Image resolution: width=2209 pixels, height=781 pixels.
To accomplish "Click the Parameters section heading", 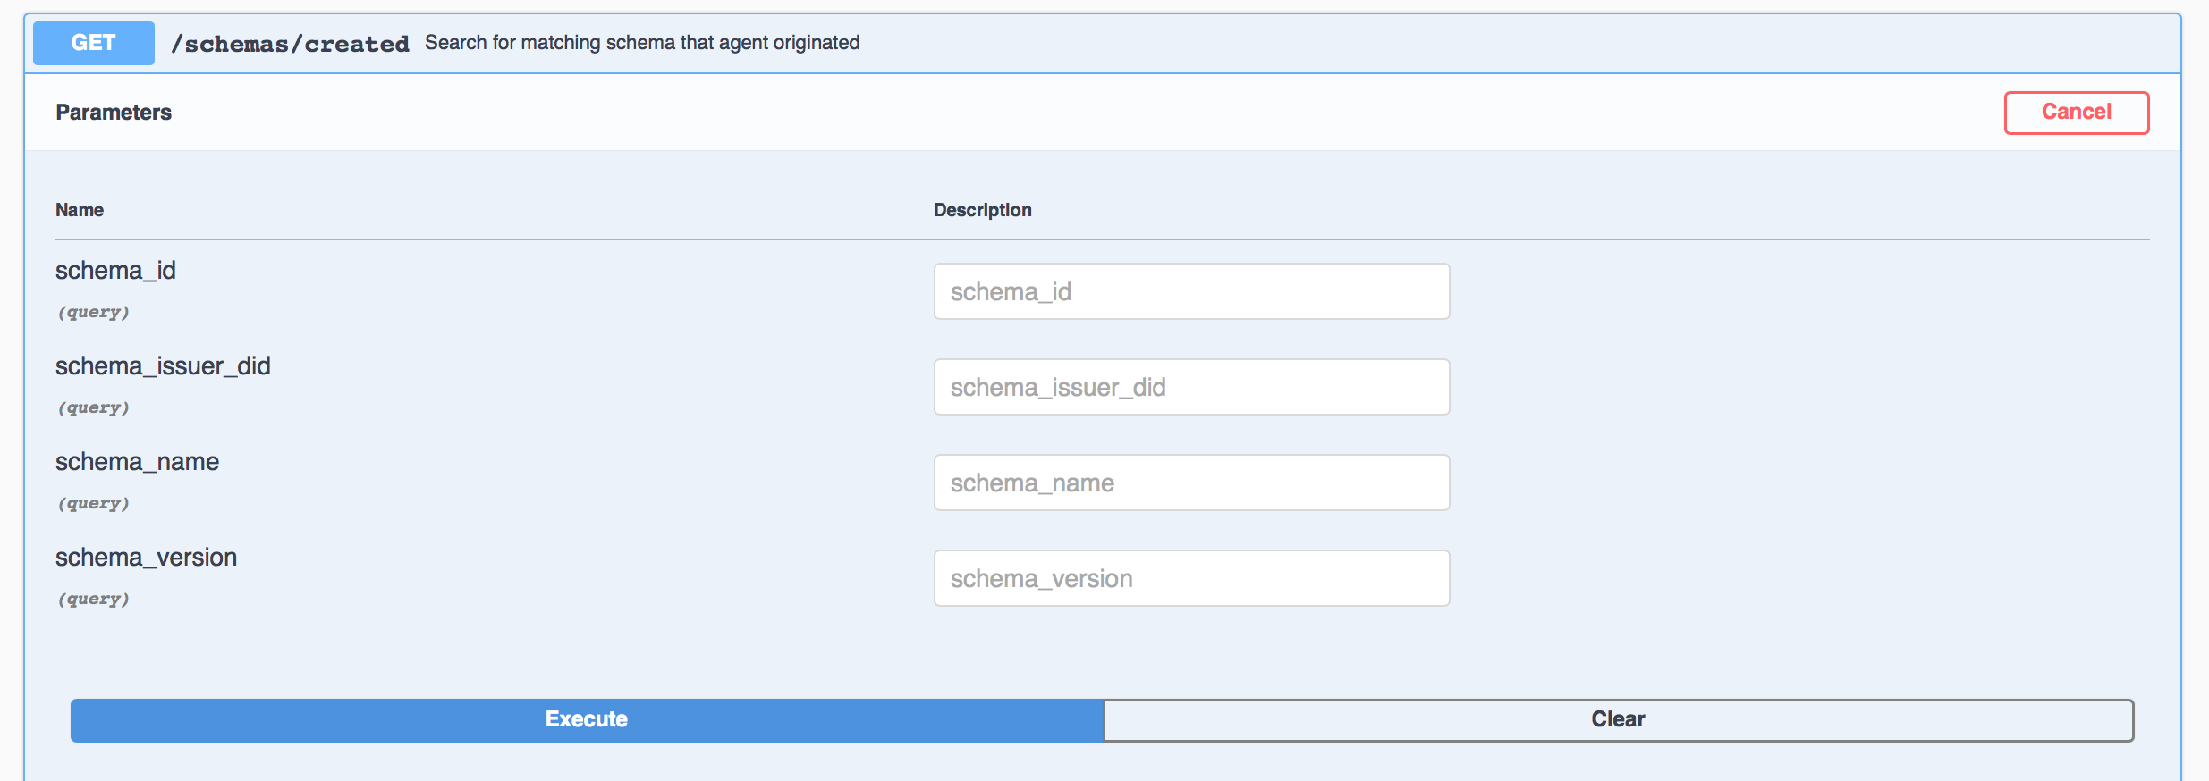I will [114, 113].
